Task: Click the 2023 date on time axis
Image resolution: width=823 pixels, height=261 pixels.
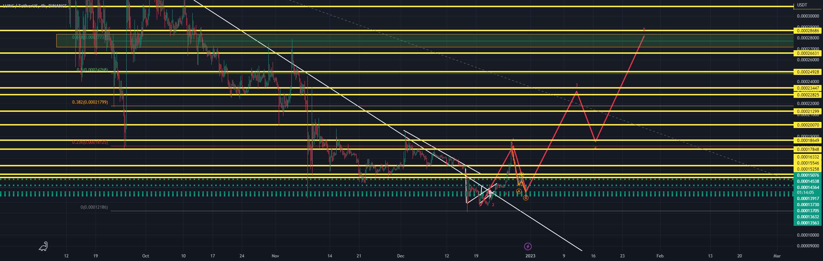Action: pyautogui.click(x=530, y=256)
